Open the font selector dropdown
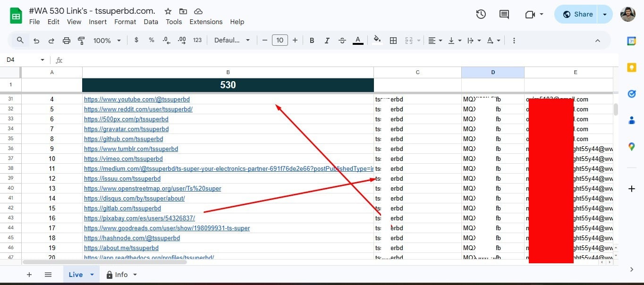 point(232,40)
